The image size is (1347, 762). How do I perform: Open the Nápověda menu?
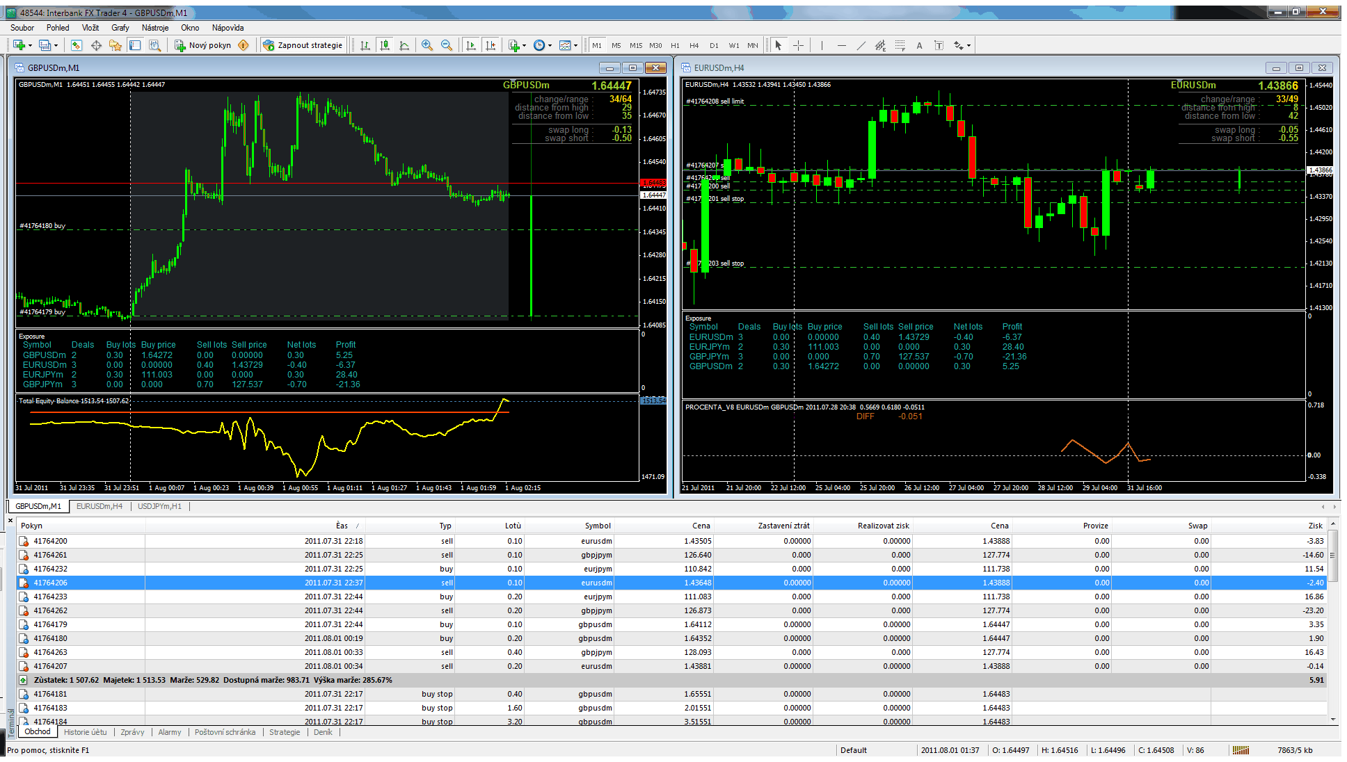pyautogui.click(x=228, y=28)
